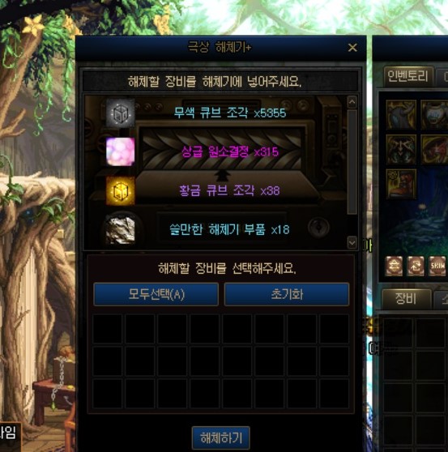Click the 모두선택(A) button

pos(156,294)
